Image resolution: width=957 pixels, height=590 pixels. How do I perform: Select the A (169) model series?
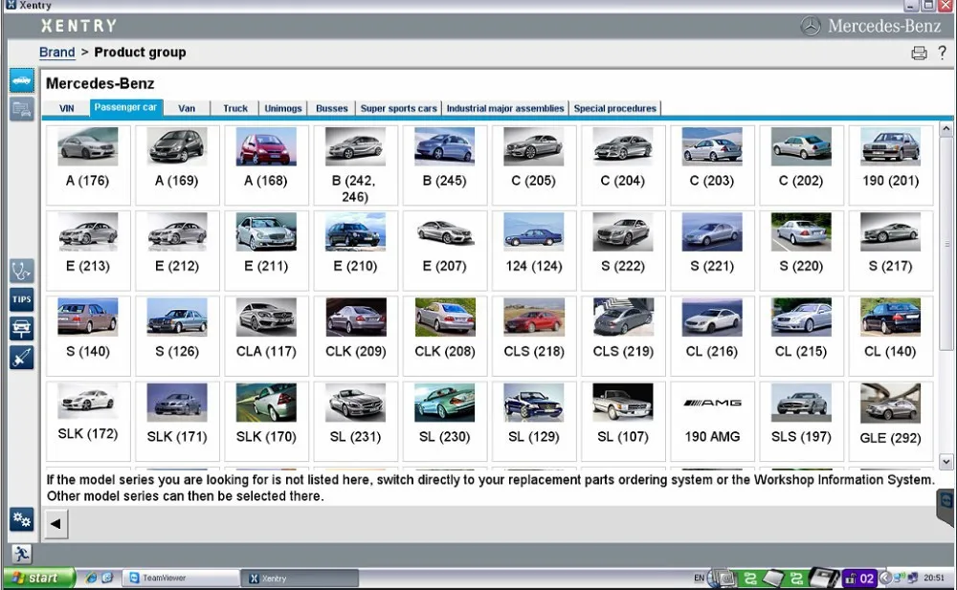177,164
